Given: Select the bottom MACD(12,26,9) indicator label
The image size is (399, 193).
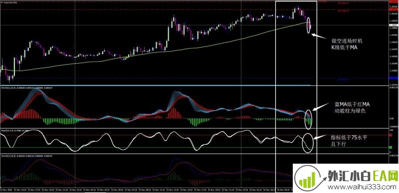Looking at the screenshot, I should (8, 155).
